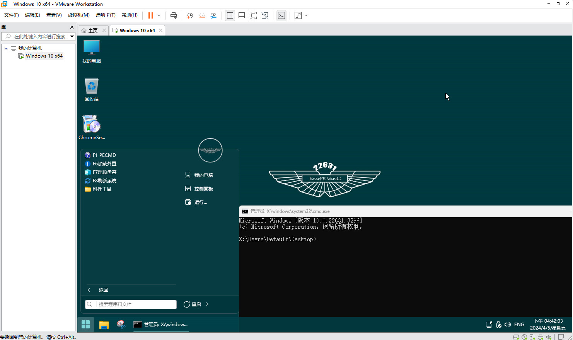
Task: Select 我的计算机 in the library tree
Action: pos(30,48)
